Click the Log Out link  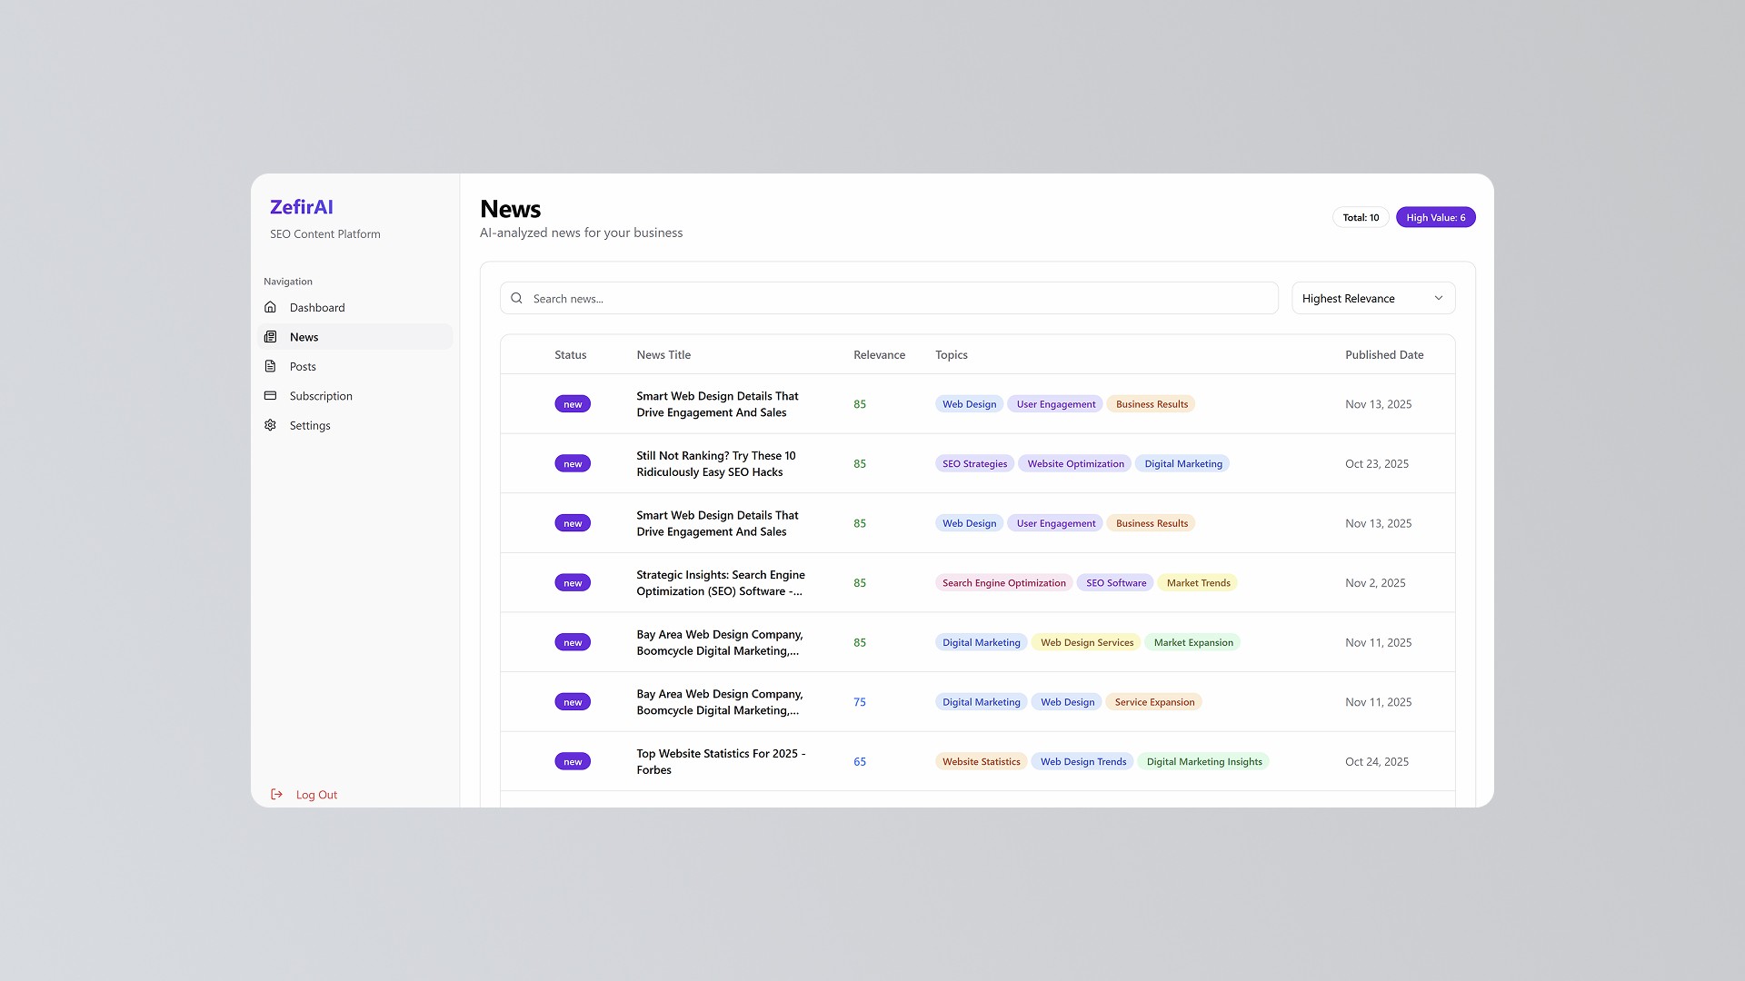pyautogui.click(x=316, y=795)
